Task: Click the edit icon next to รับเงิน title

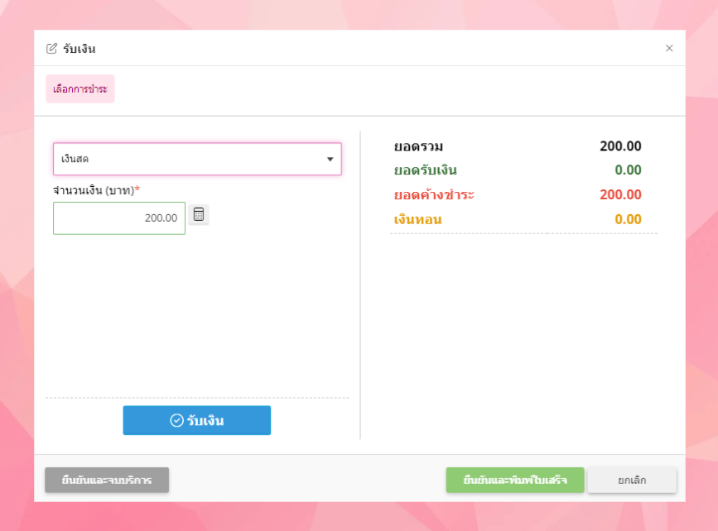Action: tap(51, 49)
